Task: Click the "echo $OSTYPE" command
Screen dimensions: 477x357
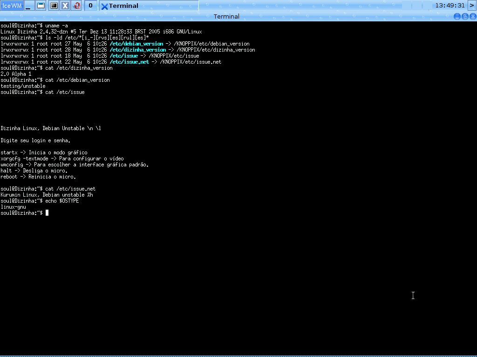Action: click(62, 201)
